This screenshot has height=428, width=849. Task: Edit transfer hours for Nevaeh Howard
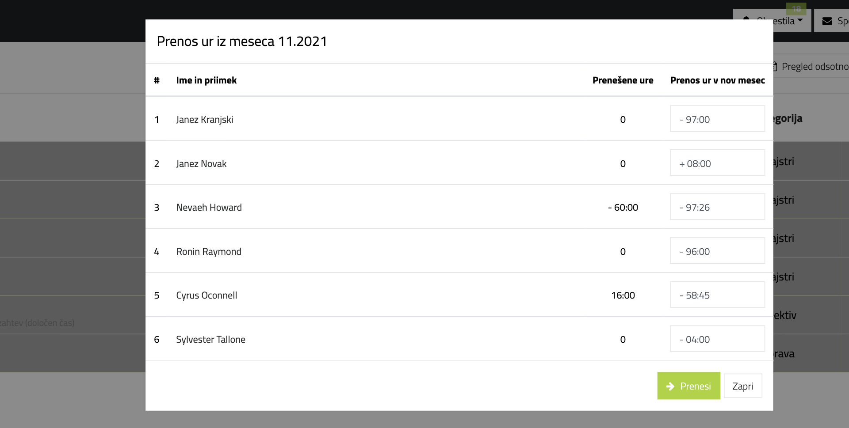tap(717, 207)
